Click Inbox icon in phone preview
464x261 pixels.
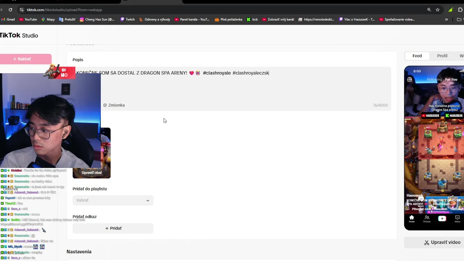click(457, 219)
